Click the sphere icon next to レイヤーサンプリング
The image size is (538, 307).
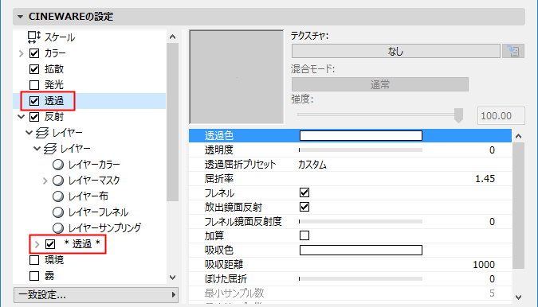(x=58, y=228)
